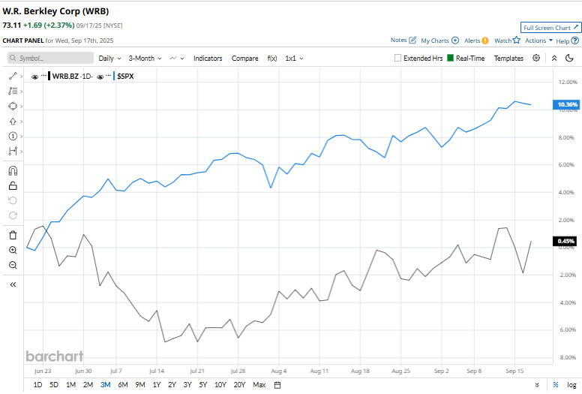Switch to dark mode moon icon

coord(569,58)
